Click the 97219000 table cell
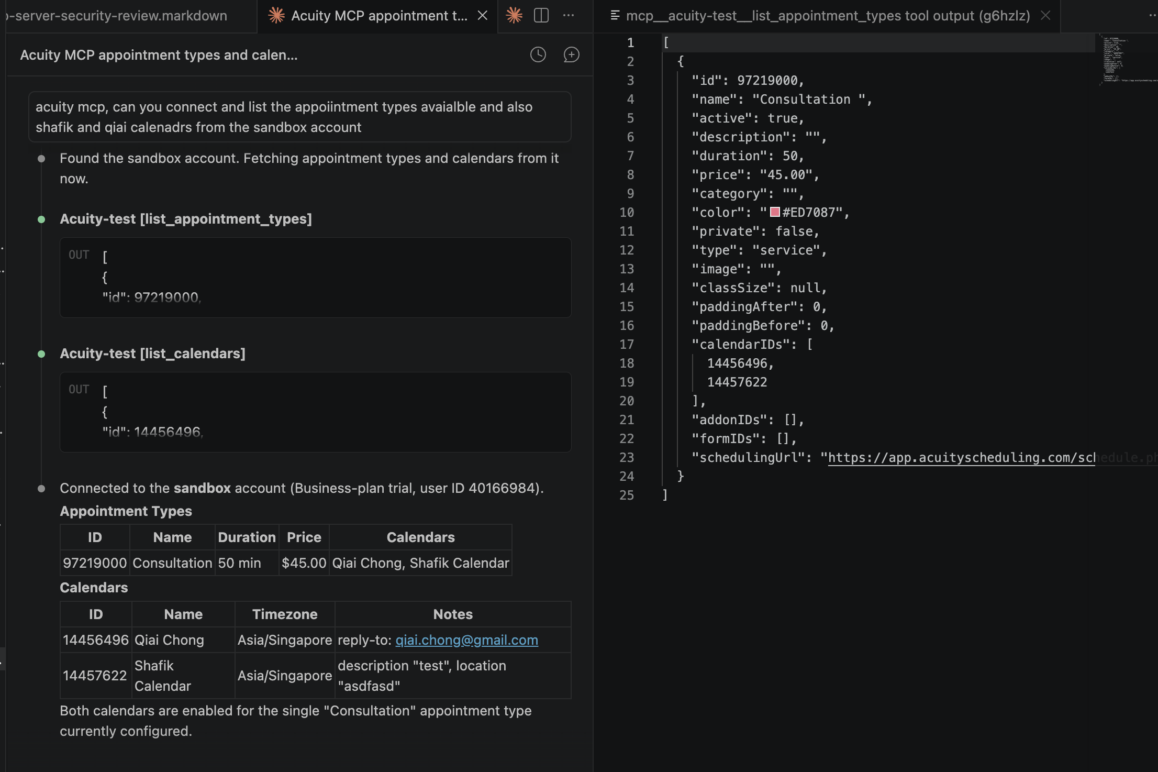The width and height of the screenshot is (1158, 772). [95, 563]
